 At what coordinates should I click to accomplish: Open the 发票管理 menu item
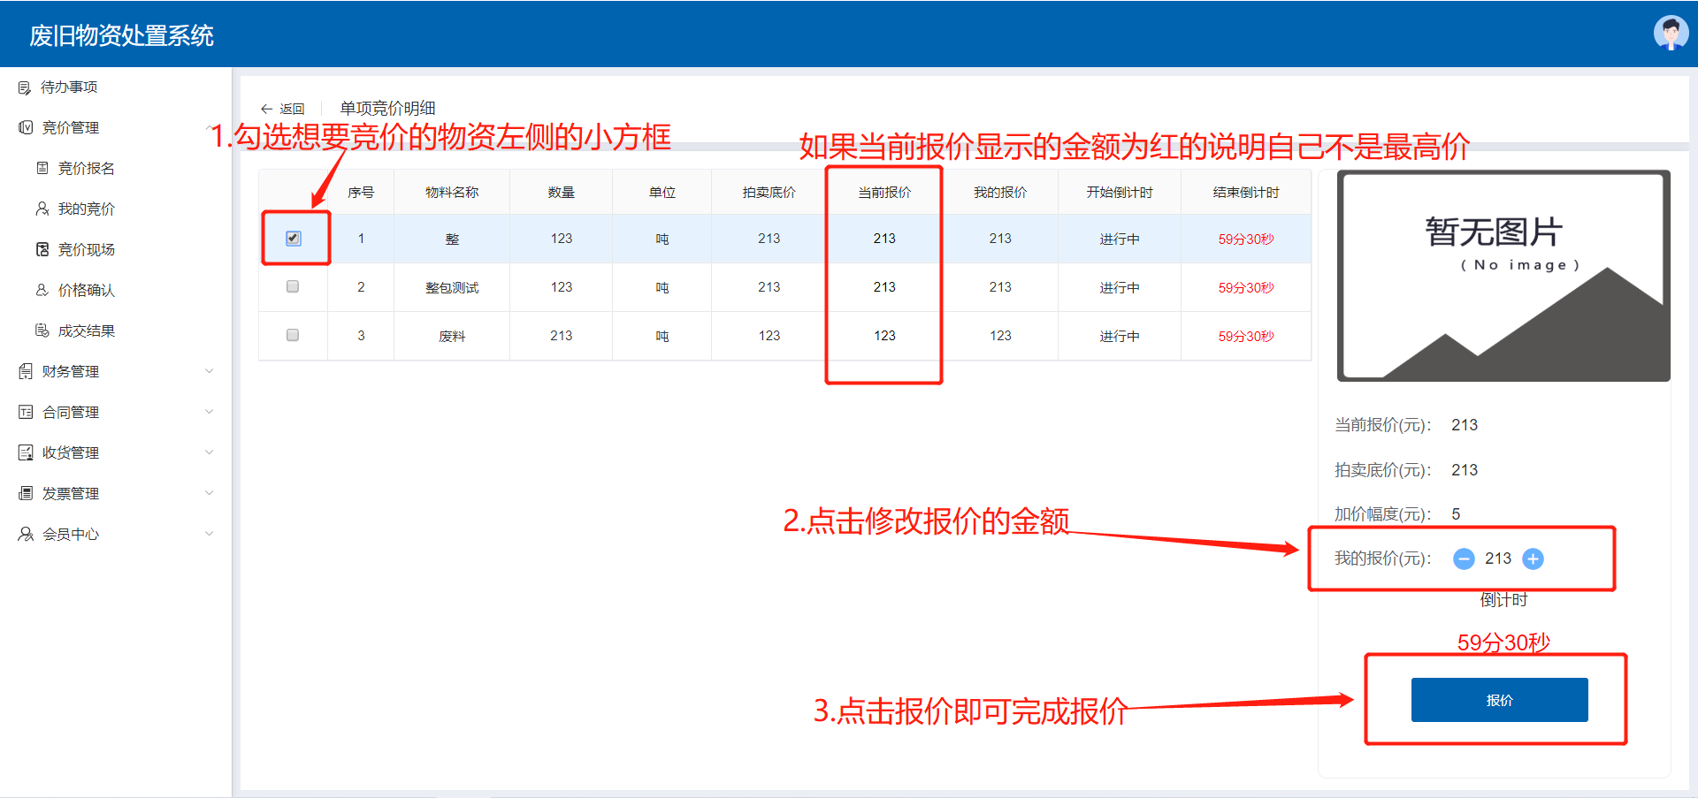[71, 493]
